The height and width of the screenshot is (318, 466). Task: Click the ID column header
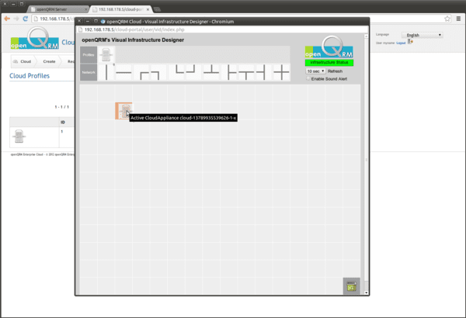coord(63,122)
